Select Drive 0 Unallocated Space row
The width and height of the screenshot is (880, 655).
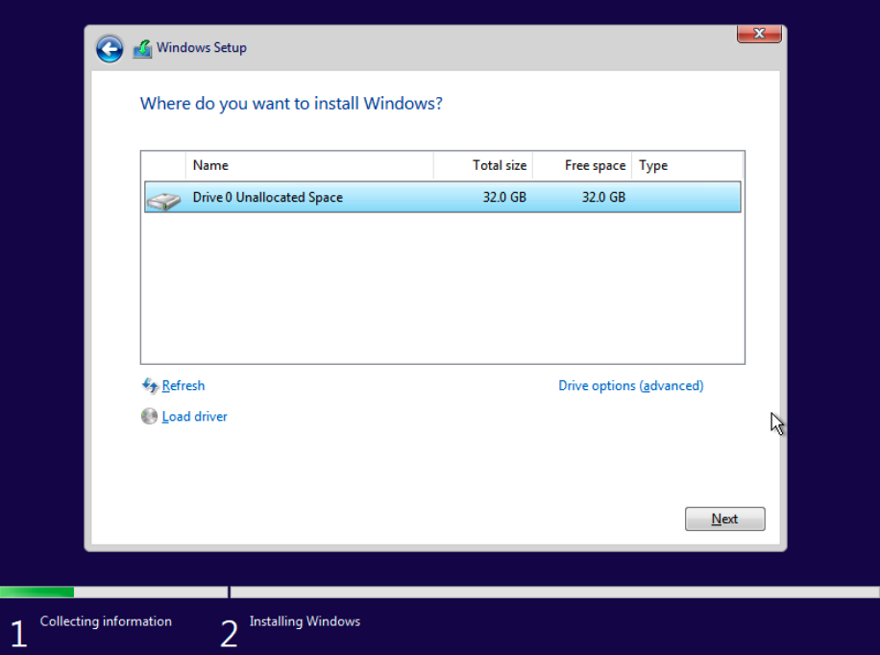(x=442, y=197)
